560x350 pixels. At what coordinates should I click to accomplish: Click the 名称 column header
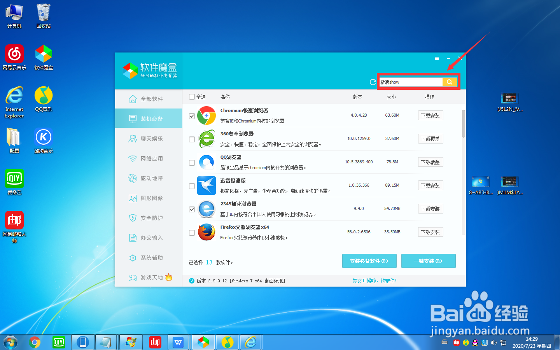[x=225, y=97]
